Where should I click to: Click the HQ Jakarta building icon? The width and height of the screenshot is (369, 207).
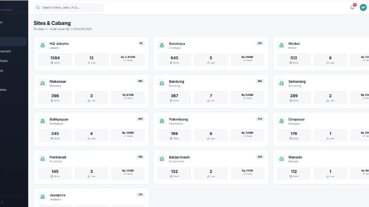coord(42,45)
